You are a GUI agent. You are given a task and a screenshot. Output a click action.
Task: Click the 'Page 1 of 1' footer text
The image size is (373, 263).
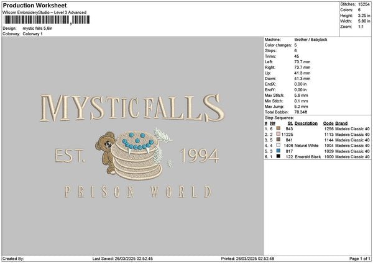[x=360, y=259]
